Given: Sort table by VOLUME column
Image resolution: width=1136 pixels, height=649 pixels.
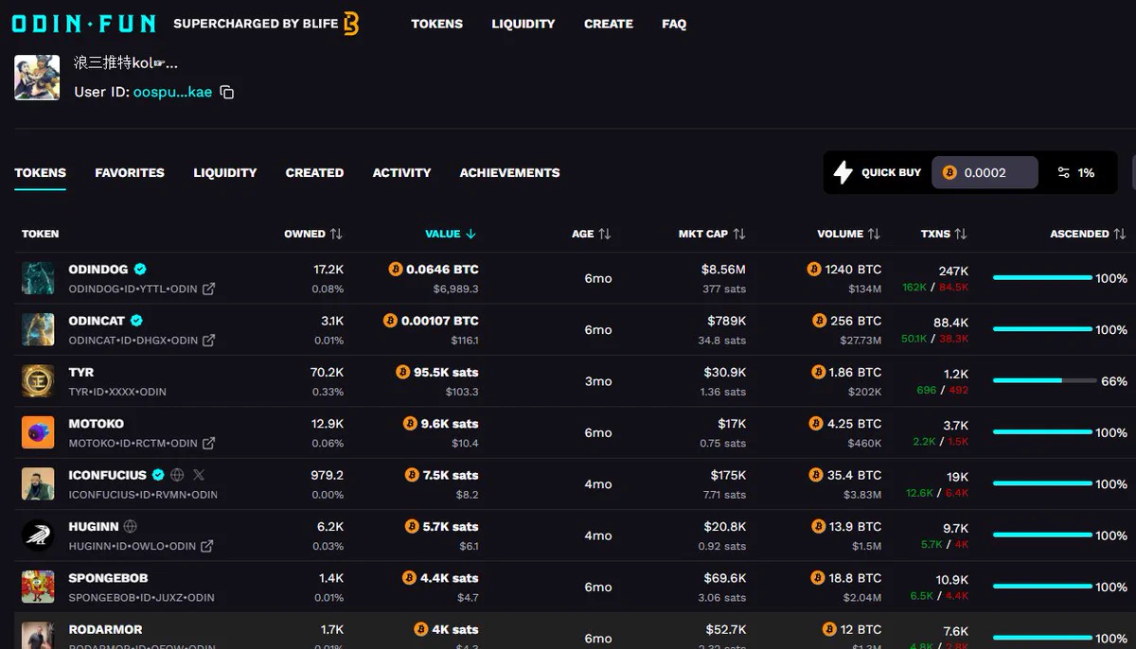Looking at the screenshot, I should point(849,234).
